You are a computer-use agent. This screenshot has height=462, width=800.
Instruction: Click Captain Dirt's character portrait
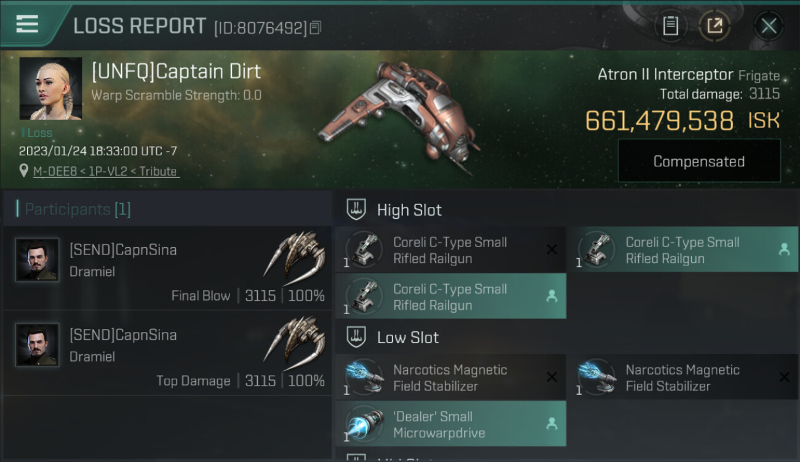click(50, 89)
